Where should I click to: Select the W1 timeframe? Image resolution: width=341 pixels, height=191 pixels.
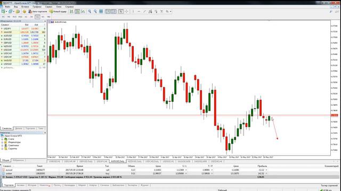tap(43, 16)
